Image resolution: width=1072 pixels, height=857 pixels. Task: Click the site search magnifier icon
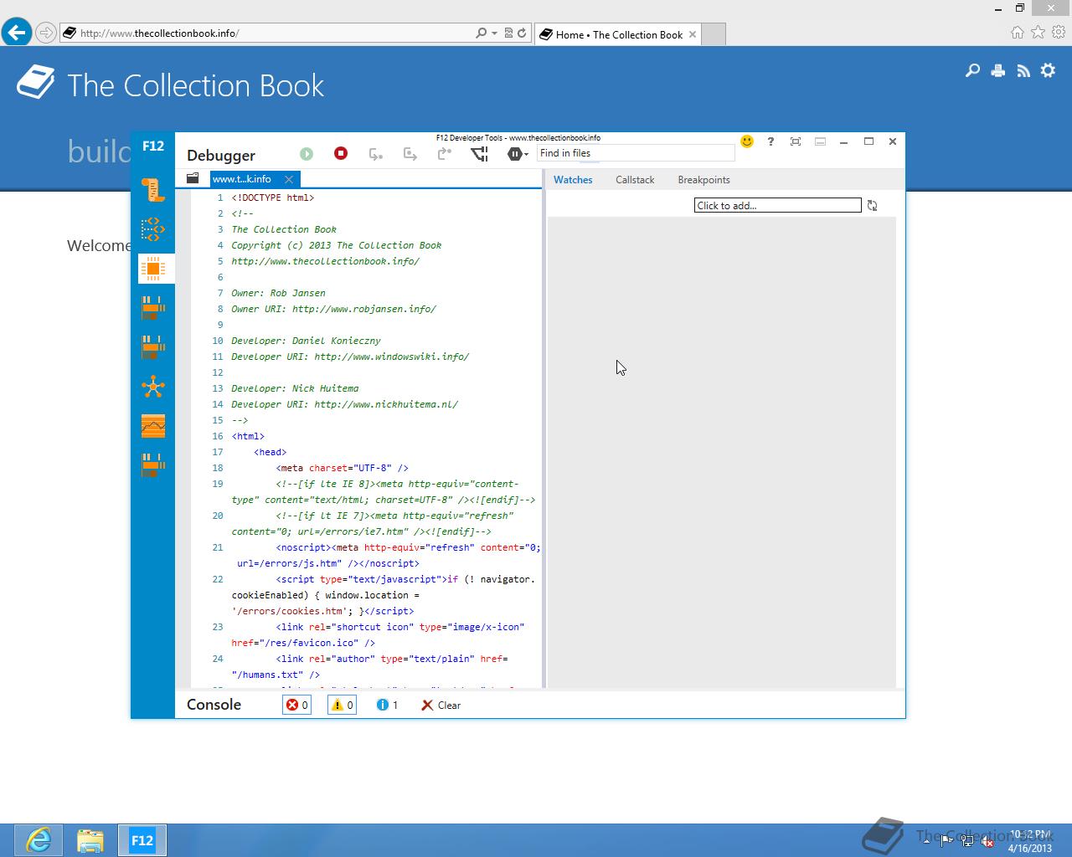pyautogui.click(x=972, y=71)
